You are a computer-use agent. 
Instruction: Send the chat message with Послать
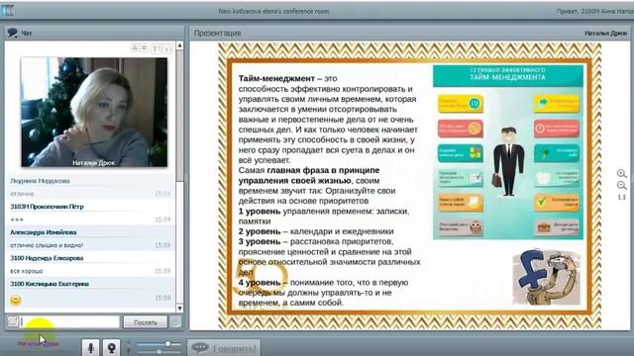[x=146, y=322]
